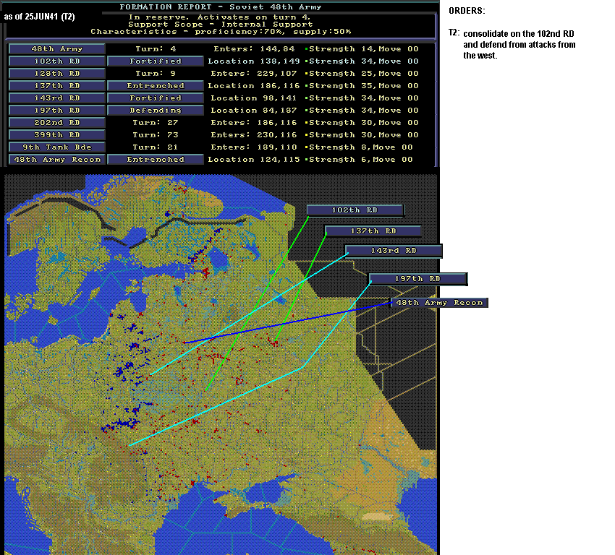
Task: Click the Defending status of the 197th RD
Action: 156,111
